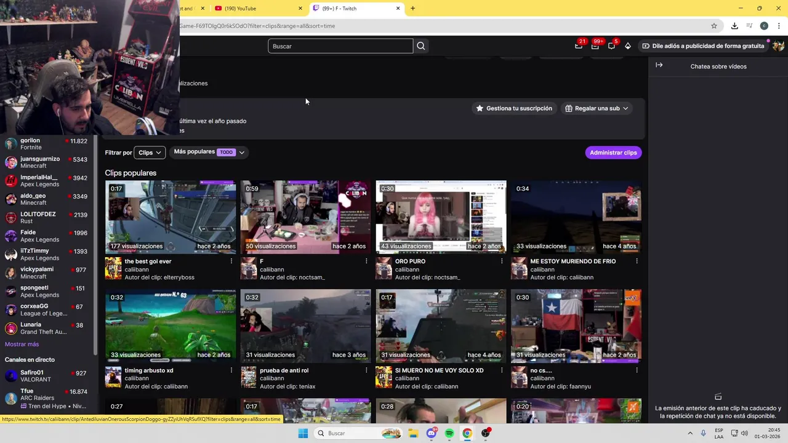Click 'Dile adiós a publicidad de forma gratuita'
Screen dimensions: 788x443
point(703,46)
